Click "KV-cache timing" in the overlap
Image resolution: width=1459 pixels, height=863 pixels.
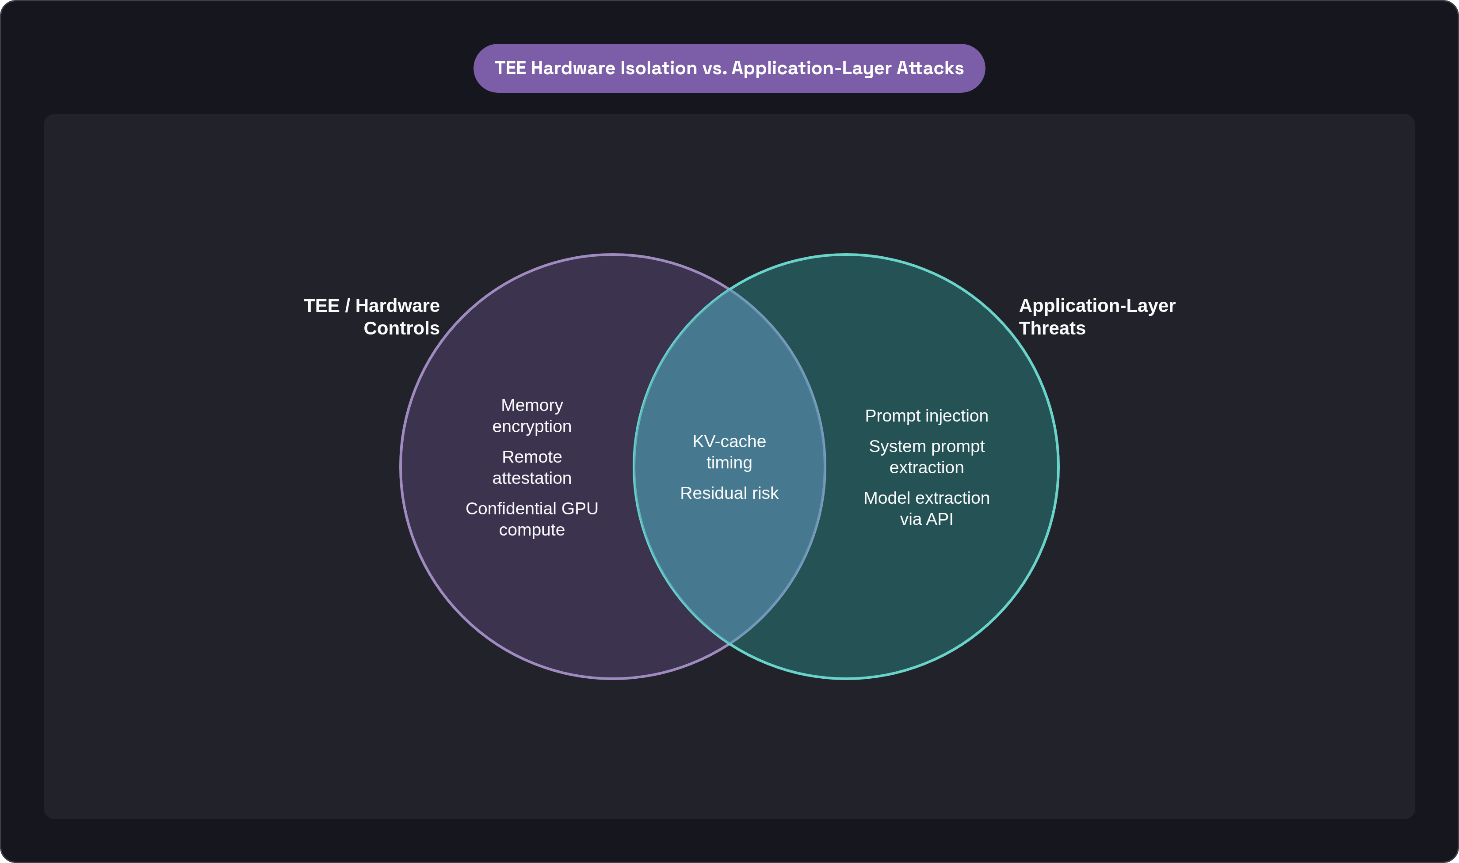point(729,452)
